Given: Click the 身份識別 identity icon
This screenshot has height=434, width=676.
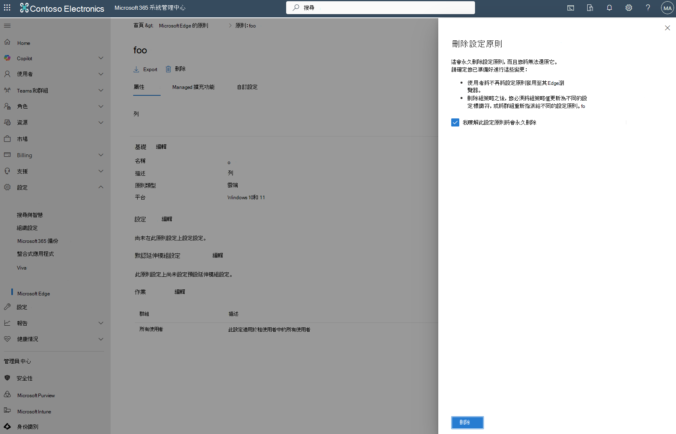Looking at the screenshot, I should [7, 426].
